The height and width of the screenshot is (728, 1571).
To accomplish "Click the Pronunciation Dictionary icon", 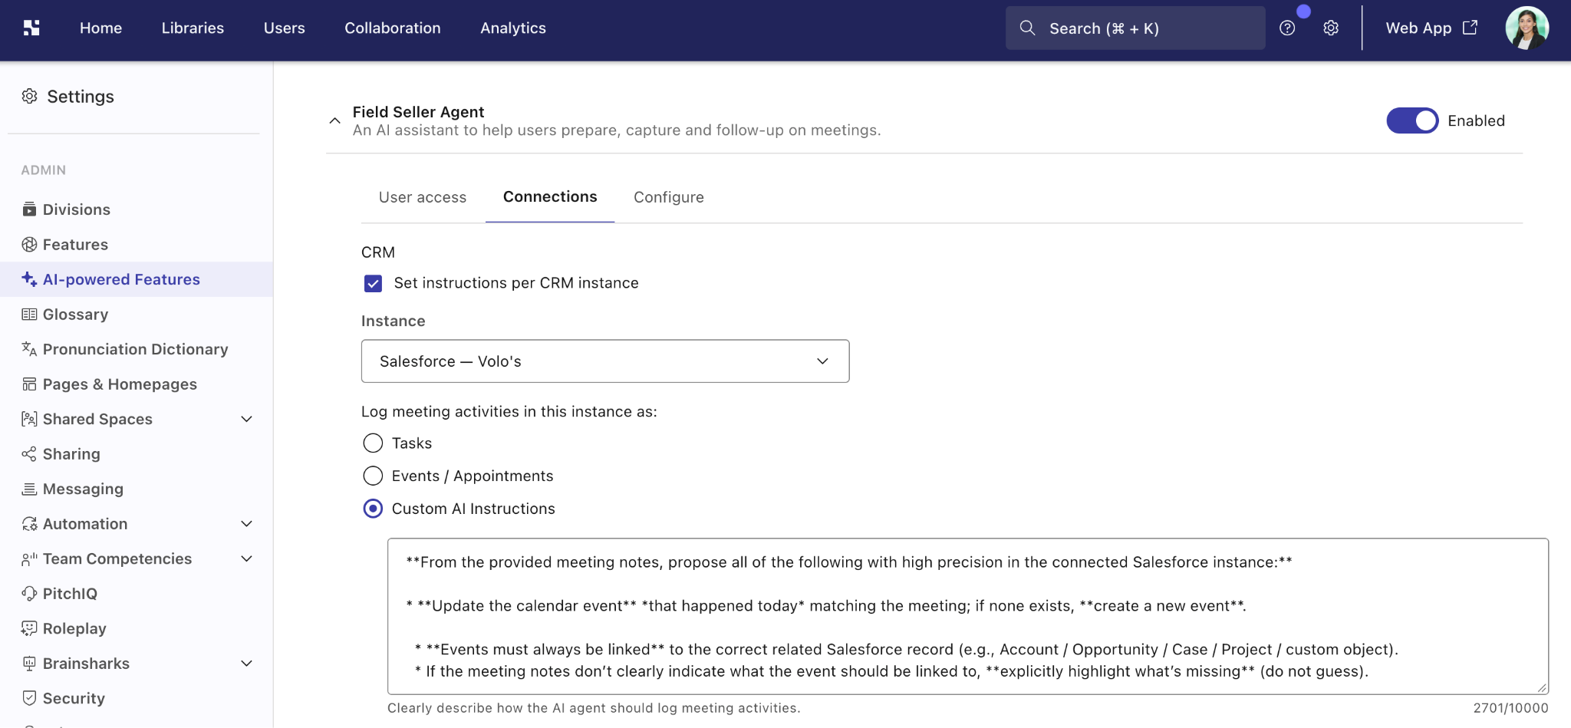I will (x=29, y=349).
